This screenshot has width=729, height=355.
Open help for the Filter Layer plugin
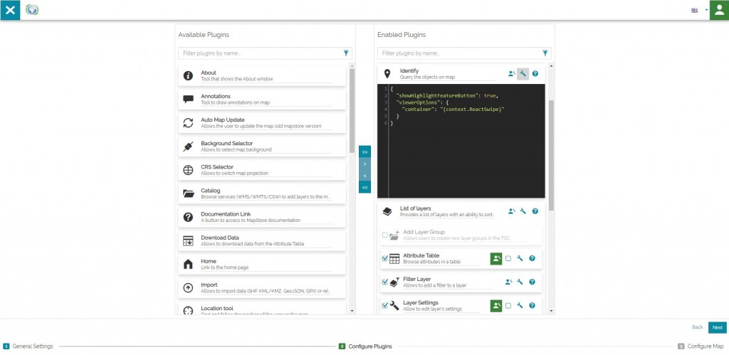click(x=532, y=282)
